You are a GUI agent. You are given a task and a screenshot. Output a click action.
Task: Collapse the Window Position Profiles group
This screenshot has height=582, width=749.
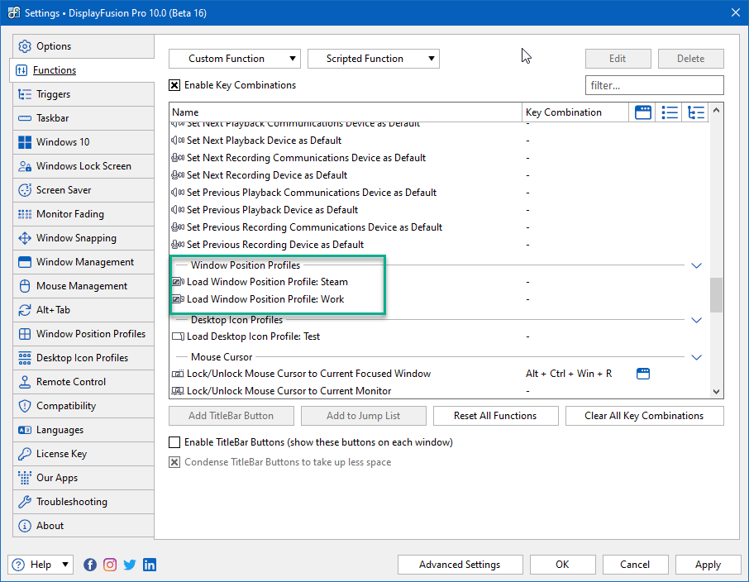(x=696, y=265)
